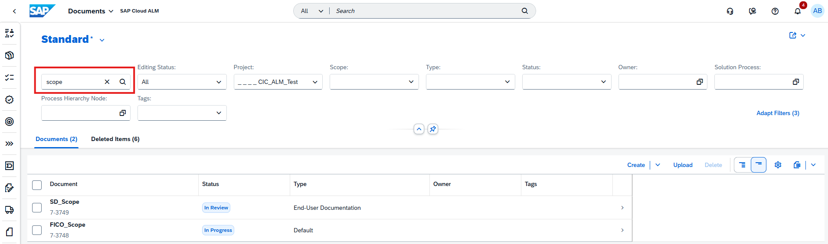Toggle the select-all documents checkbox
Image resolution: width=828 pixels, height=244 pixels.
pos(37,185)
